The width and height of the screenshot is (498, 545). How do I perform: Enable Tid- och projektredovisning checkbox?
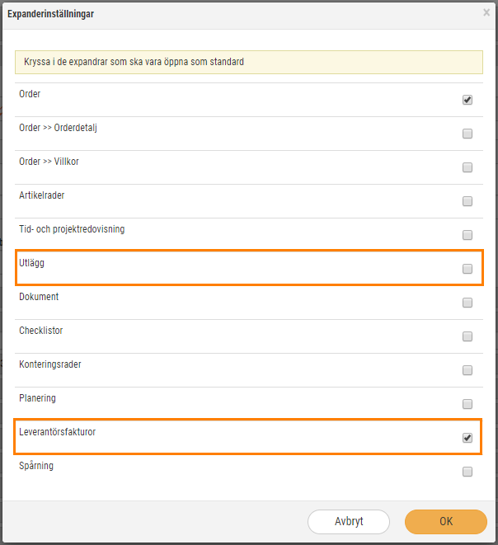click(467, 235)
